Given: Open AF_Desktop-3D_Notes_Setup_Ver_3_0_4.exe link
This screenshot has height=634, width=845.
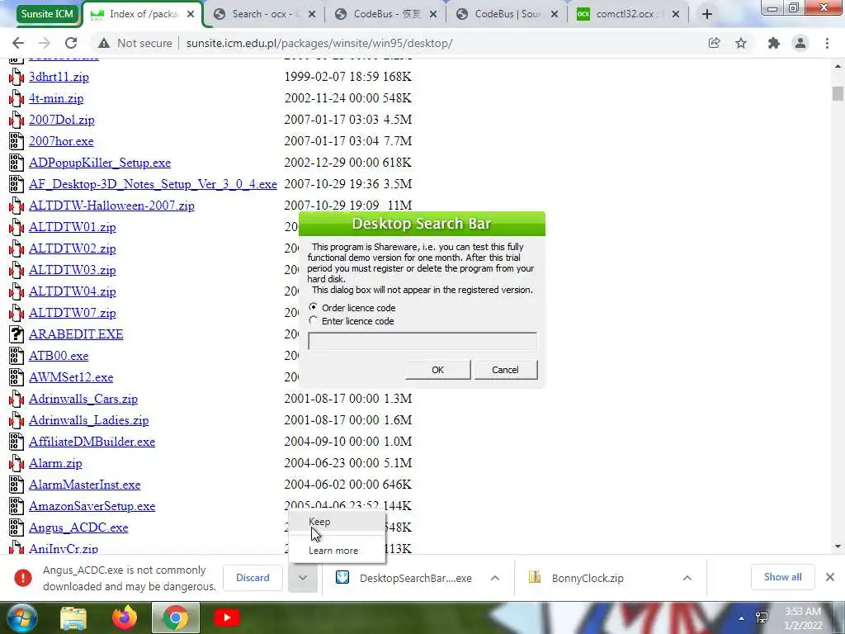Looking at the screenshot, I should click(x=153, y=184).
